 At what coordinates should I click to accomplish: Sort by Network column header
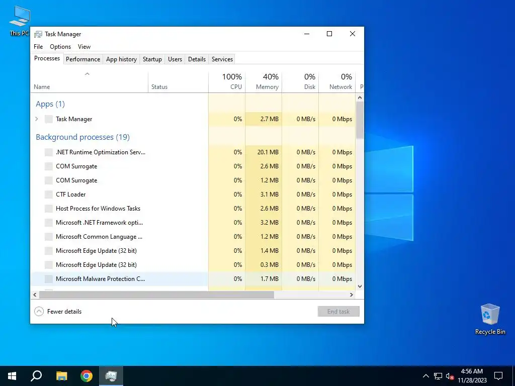(x=337, y=82)
